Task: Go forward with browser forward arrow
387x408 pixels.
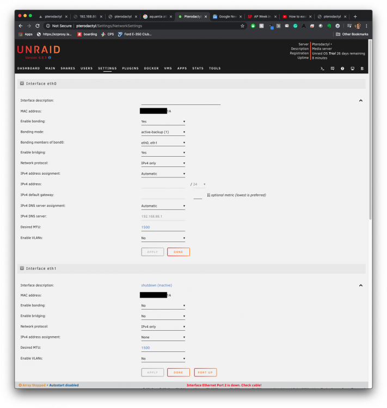Action: click(x=29, y=26)
